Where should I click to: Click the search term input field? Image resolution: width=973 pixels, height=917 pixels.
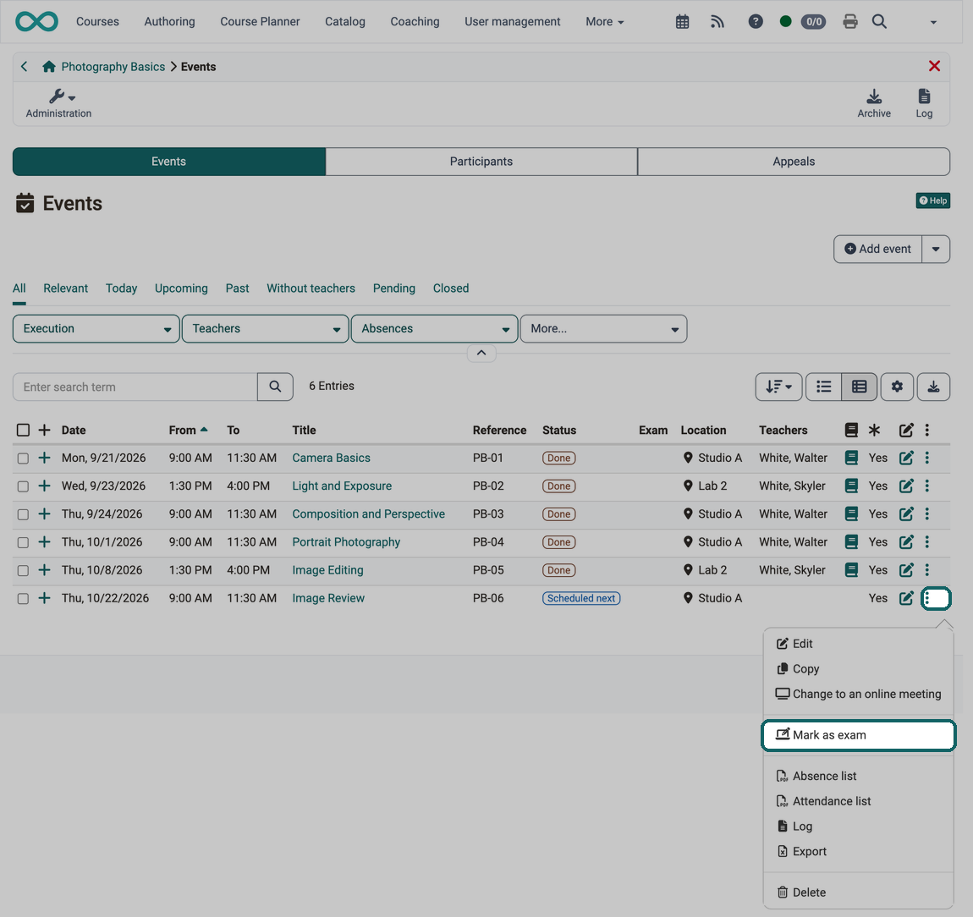click(135, 387)
